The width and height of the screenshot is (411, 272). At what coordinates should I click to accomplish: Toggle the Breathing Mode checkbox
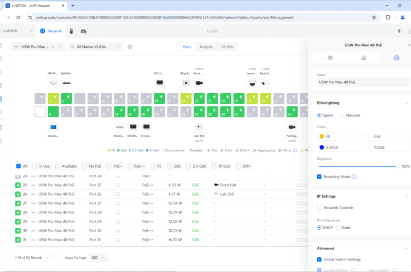pyautogui.click(x=319, y=177)
